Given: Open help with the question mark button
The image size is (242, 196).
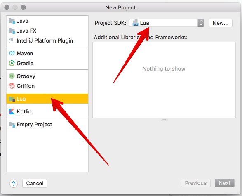Looking at the screenshot, I should [x=14, y=184].
